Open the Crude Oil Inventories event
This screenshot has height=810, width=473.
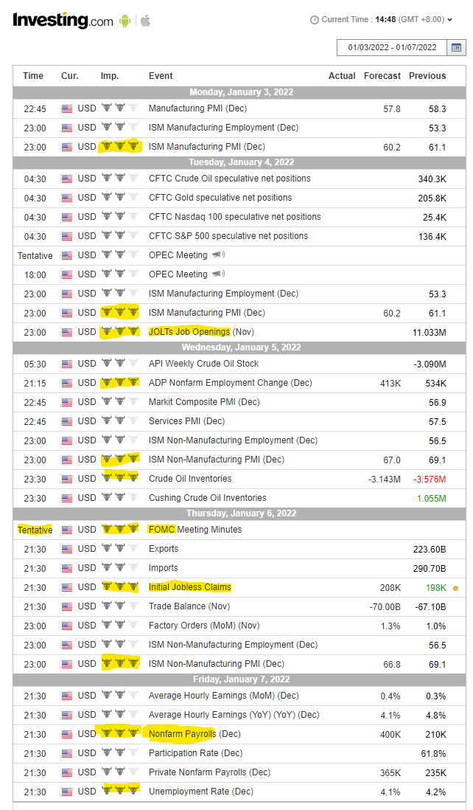click(x=190, y=478)
